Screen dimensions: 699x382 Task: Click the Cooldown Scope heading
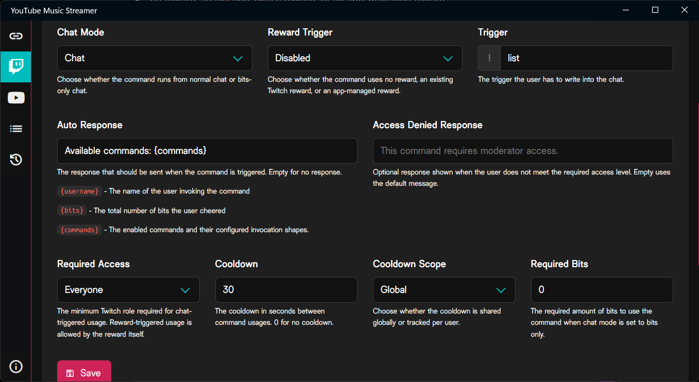tap(410, 264)
